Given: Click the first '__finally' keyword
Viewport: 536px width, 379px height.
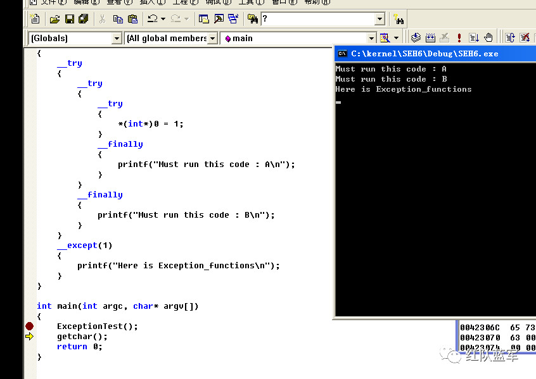Looking at the screenshot, I should click(120, 144).
